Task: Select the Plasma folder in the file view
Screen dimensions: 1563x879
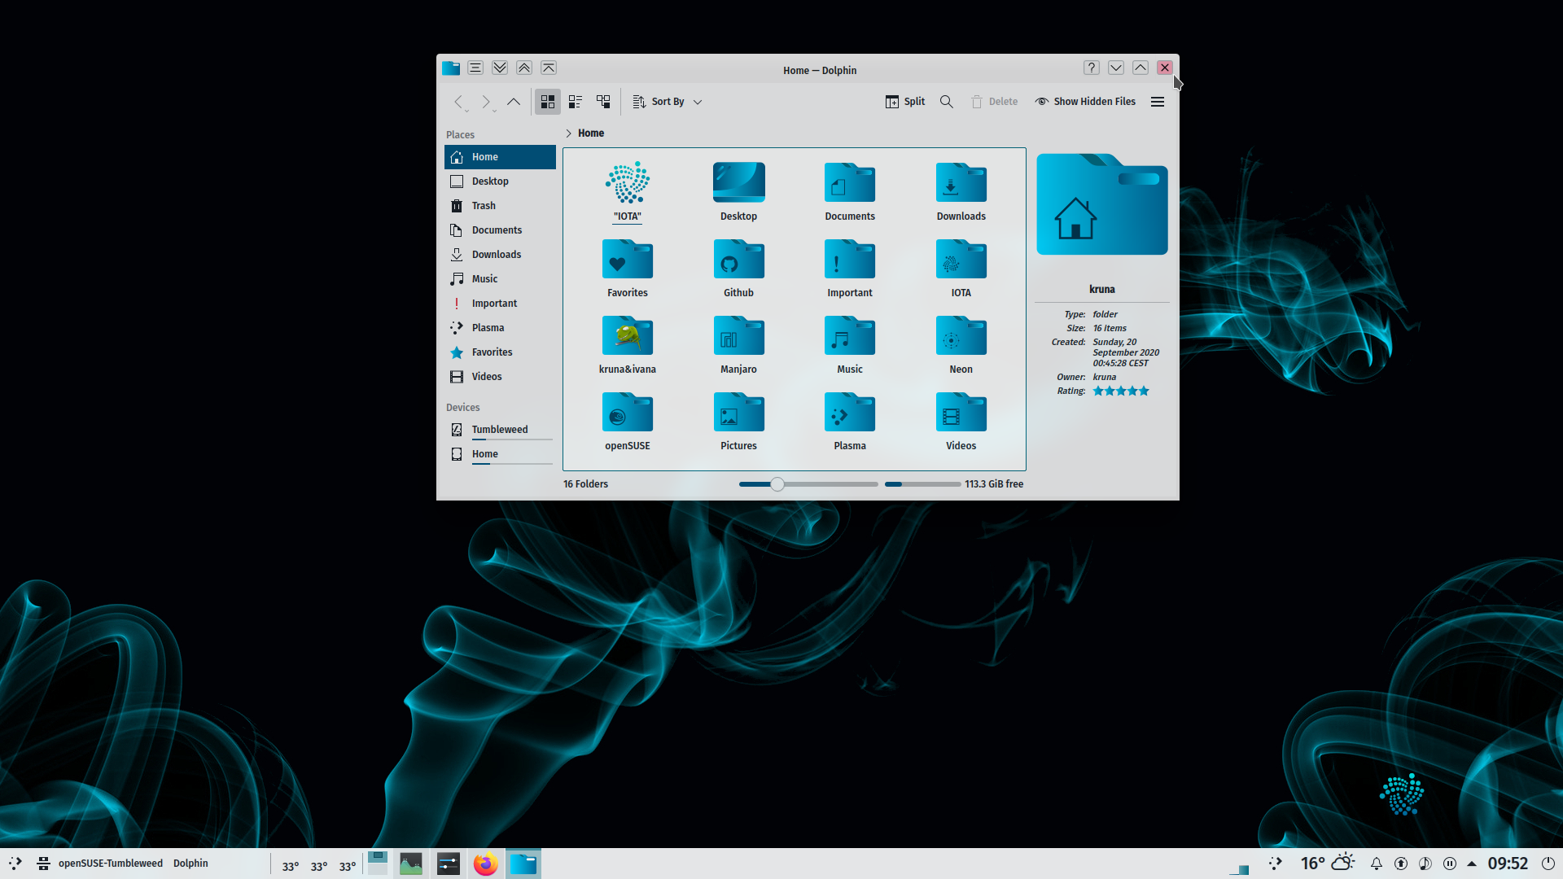Action: pyautogui.click(x=850, y=421)
